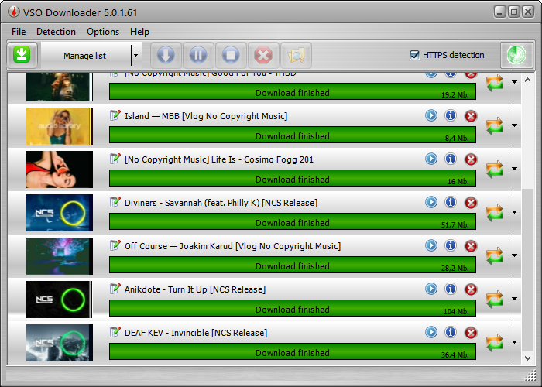Expand conversion options for DEAF KEV row
The height and width of the screenshot is (387, 542).
coord(514,342)
